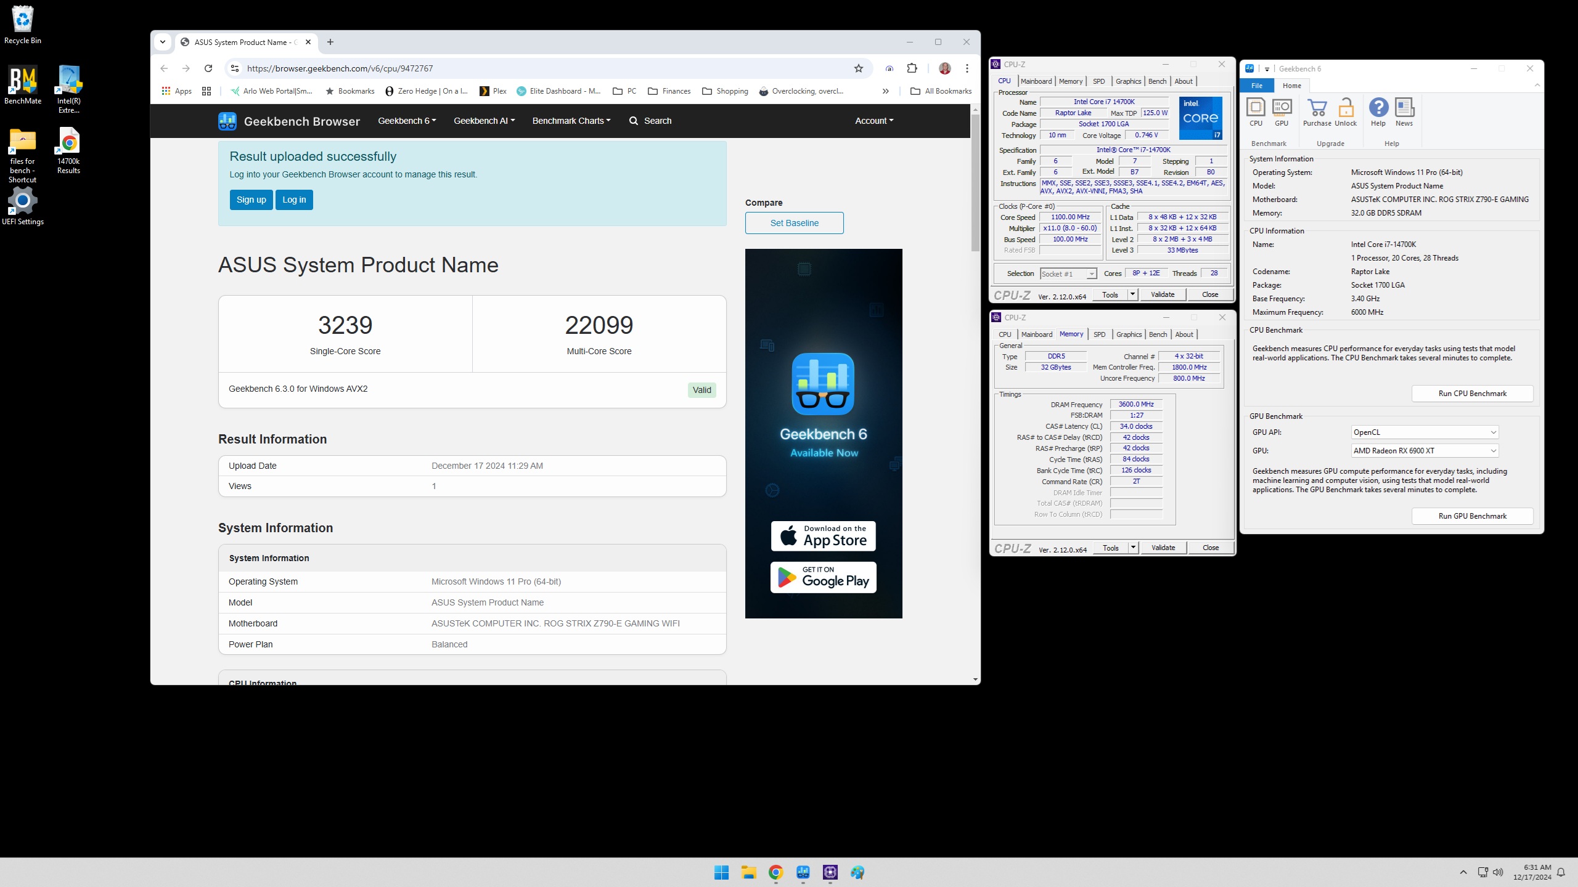The image size is (1578, 887).
Task: Click Validate in the upper CPU-Z window
Action: (1163, 294)
